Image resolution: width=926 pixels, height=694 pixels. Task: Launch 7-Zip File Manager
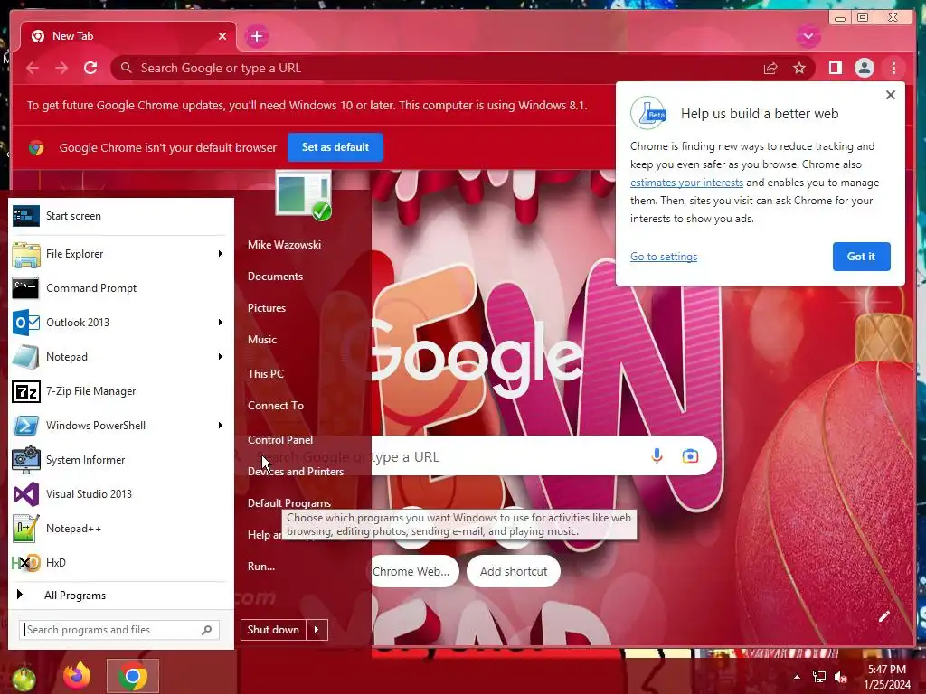pyautogui.click(x=121, y=391)
